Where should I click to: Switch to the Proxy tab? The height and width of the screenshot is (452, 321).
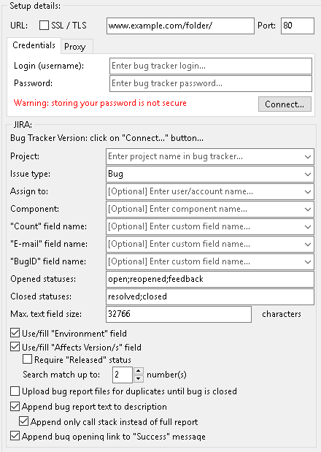point(77,47)
